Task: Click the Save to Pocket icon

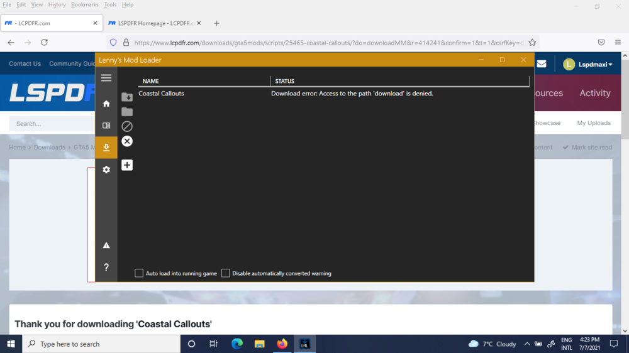Action: pyautogui.click(x=601, y=43)
